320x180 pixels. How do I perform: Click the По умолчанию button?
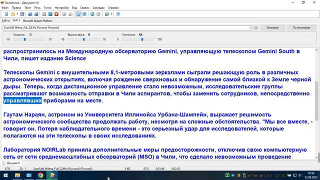tap(301, 27)
